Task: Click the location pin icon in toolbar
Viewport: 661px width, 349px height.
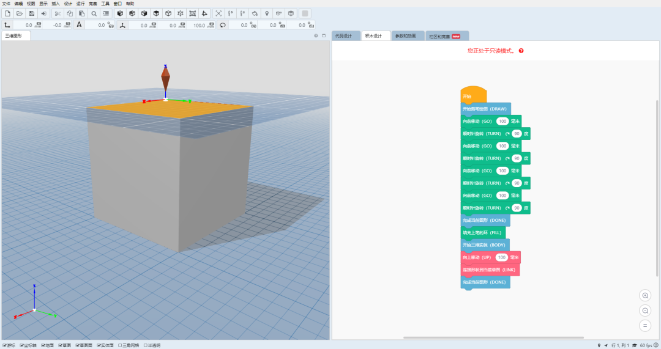Action: click(267, 13)
